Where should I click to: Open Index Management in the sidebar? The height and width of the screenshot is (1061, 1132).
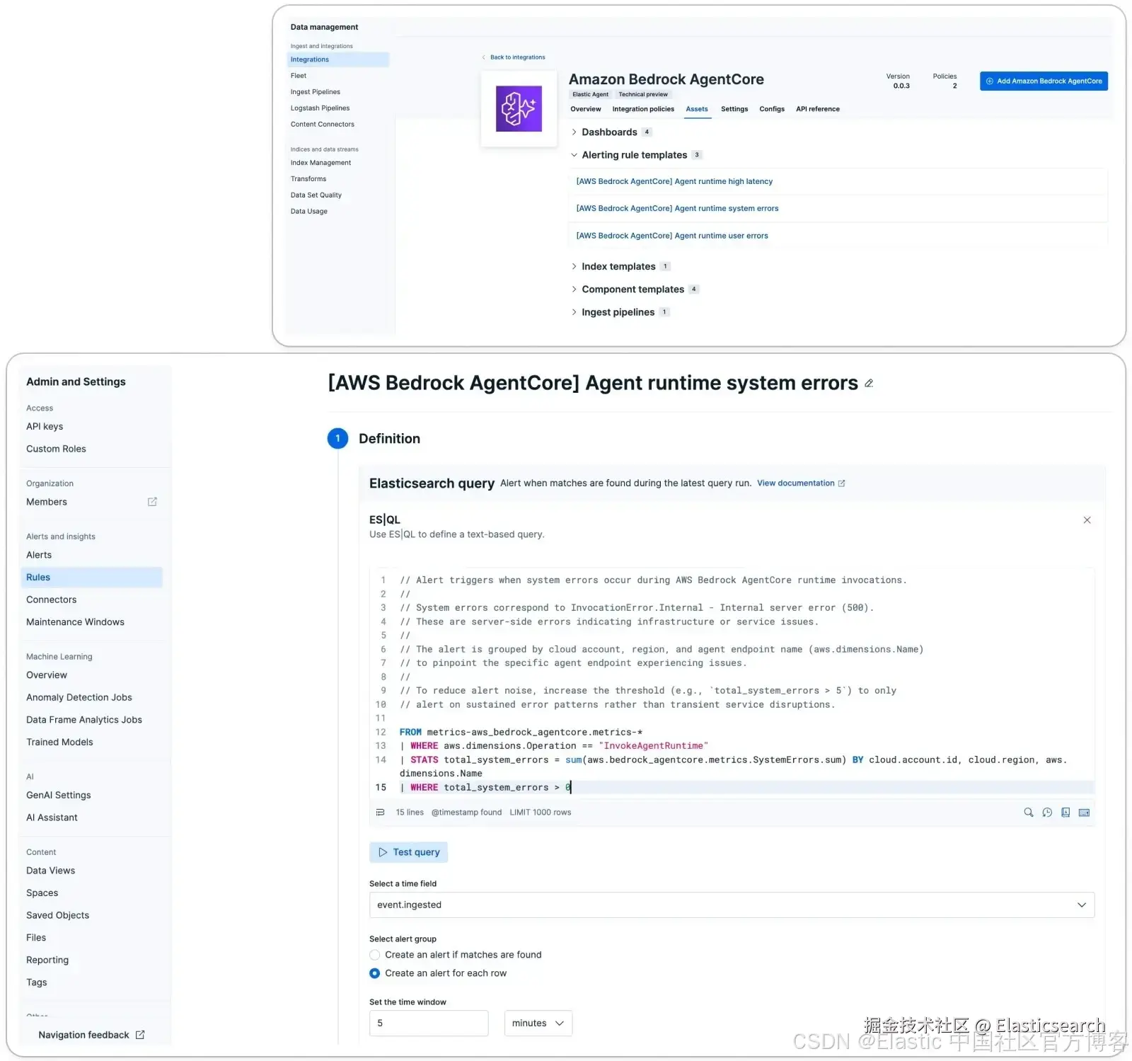[320, 163]
